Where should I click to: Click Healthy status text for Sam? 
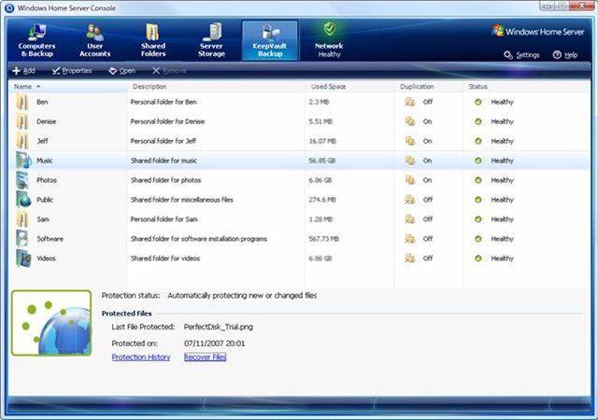[503, 219]
